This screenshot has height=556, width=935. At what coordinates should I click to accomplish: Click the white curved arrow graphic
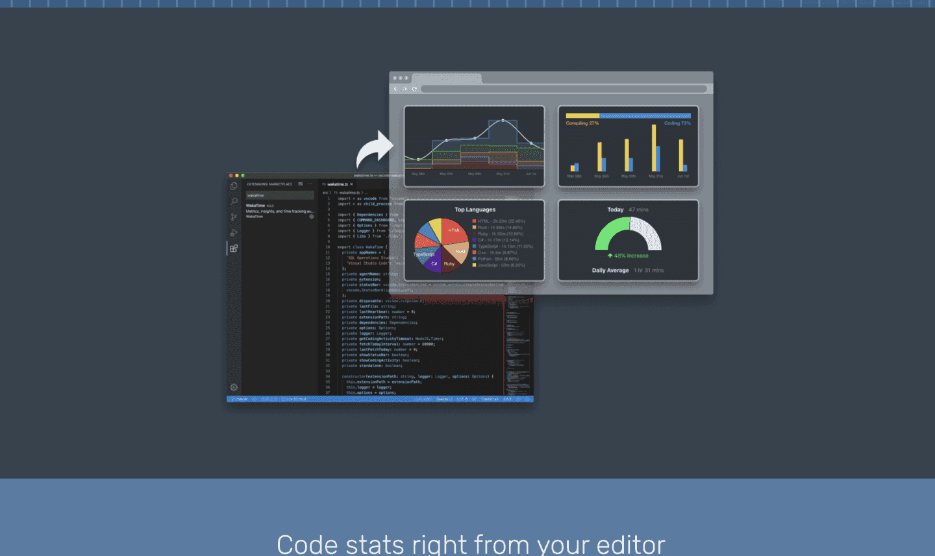point(375,150)
